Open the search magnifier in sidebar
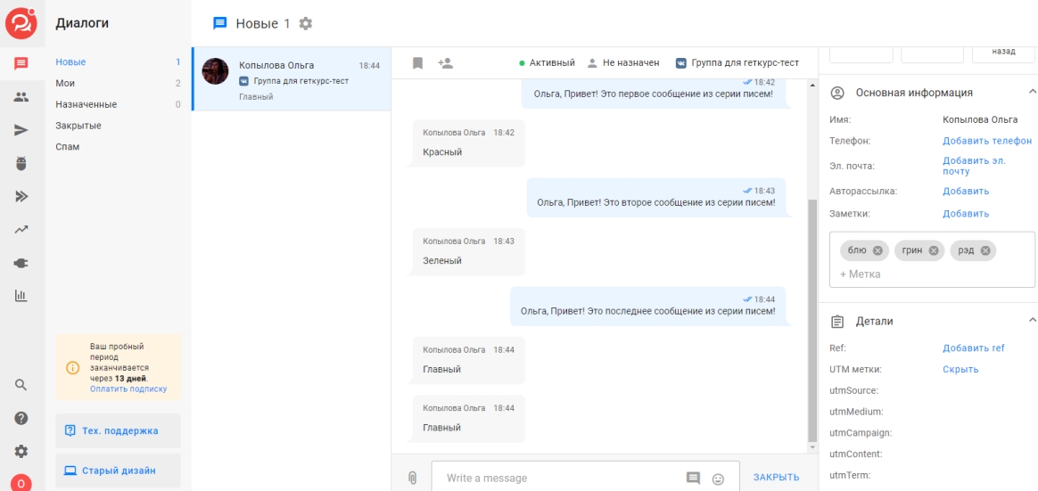Screen dimensions: 1038x491 click(x=21, y=385)
